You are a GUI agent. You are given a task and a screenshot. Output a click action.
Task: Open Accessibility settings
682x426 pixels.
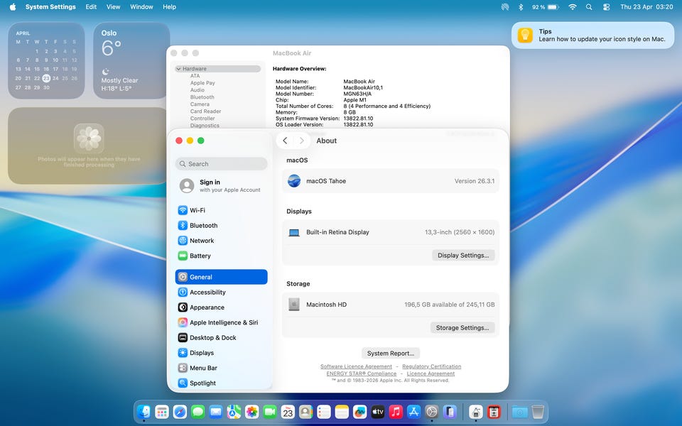click(221, 292)
